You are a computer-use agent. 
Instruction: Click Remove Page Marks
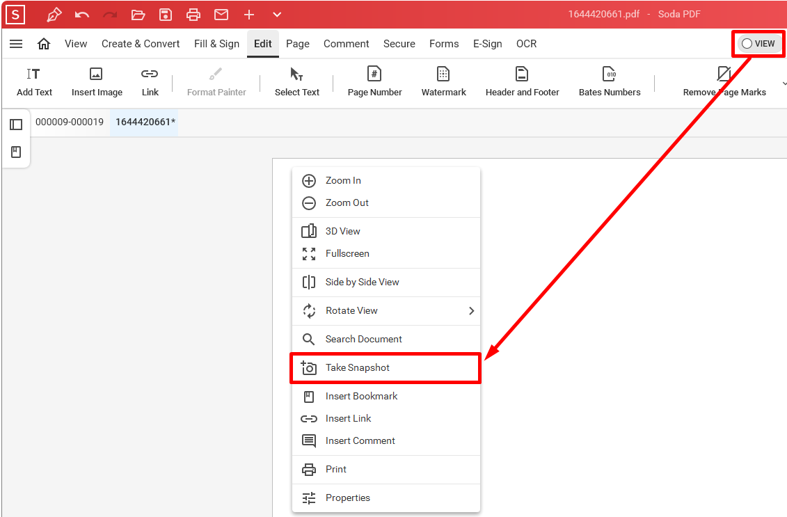724,82
